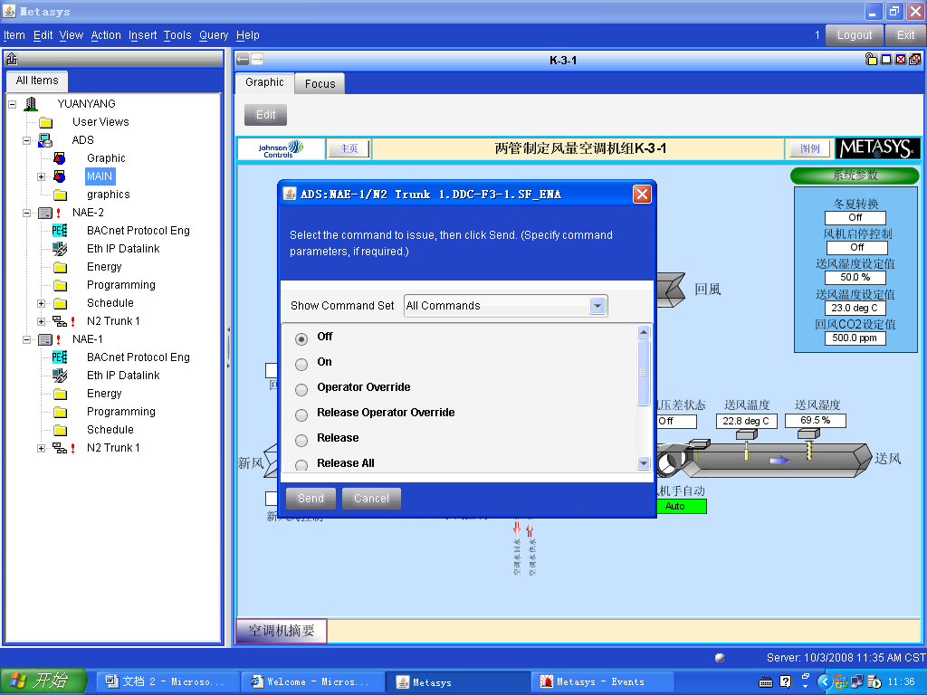Screen dimensions: 927x695
Task: Choose the Release radio button
Action: click(x=301, y=440)
